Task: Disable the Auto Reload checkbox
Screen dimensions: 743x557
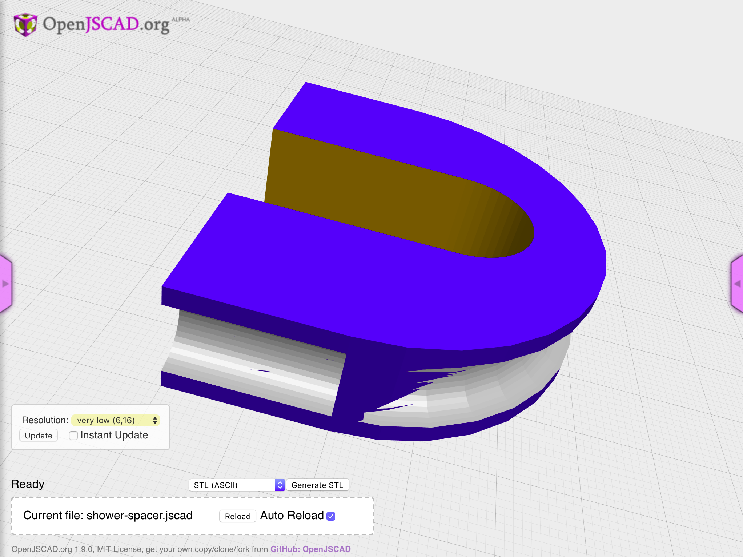Action: tap(330, 516)
